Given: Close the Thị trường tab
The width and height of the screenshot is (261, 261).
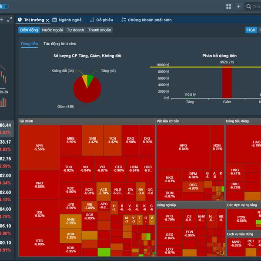Looking at the screenshot, I should [x=47, y=20].
